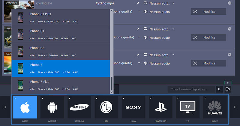240x126 pixels.
Task: Remove the third file from the list
Action: click(229, 55)
